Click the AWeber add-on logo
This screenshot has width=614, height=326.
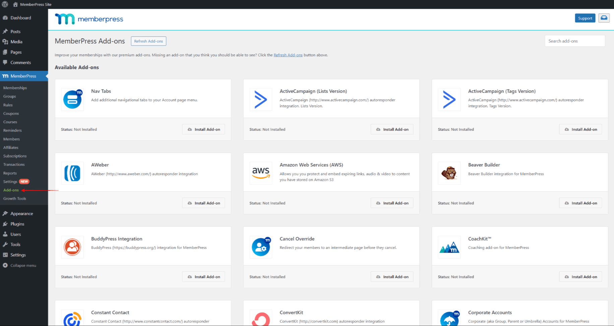(72, 173)
